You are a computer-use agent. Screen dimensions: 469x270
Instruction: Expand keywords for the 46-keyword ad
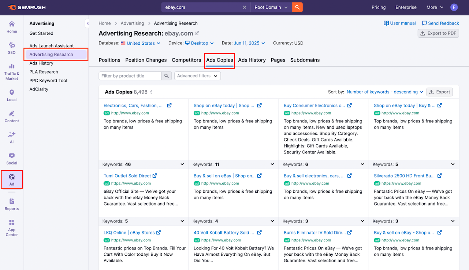(x=182, y=164)
